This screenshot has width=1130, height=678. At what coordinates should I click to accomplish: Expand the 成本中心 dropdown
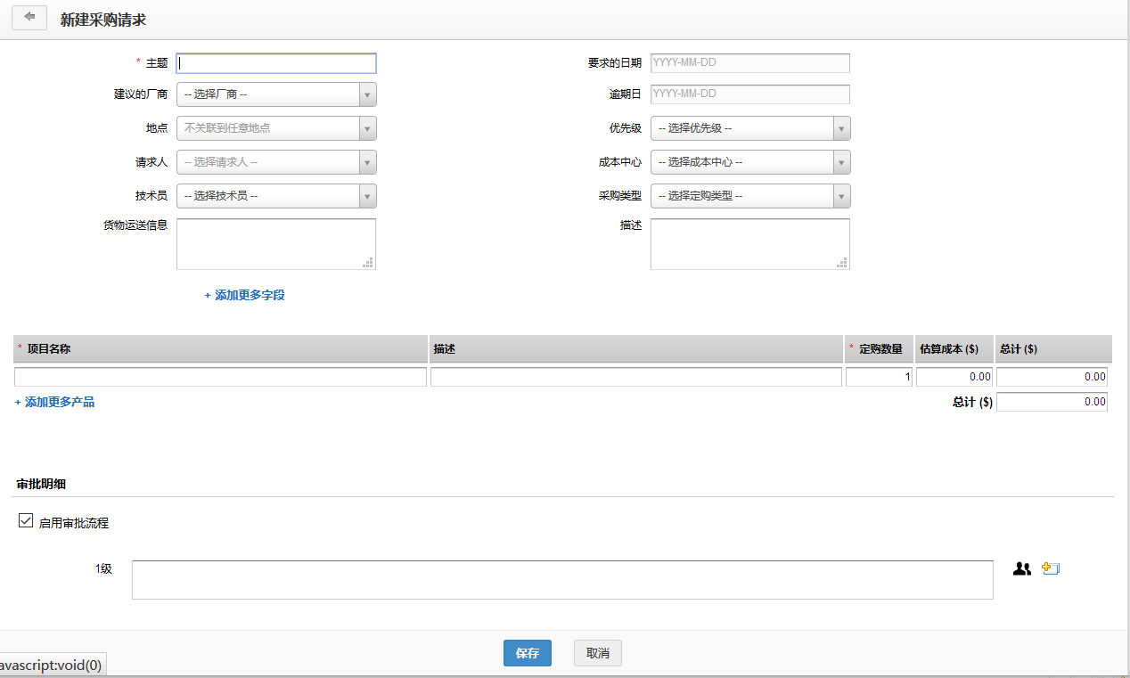750,162
